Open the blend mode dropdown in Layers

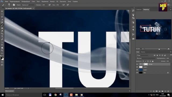(x=146, y=58)
